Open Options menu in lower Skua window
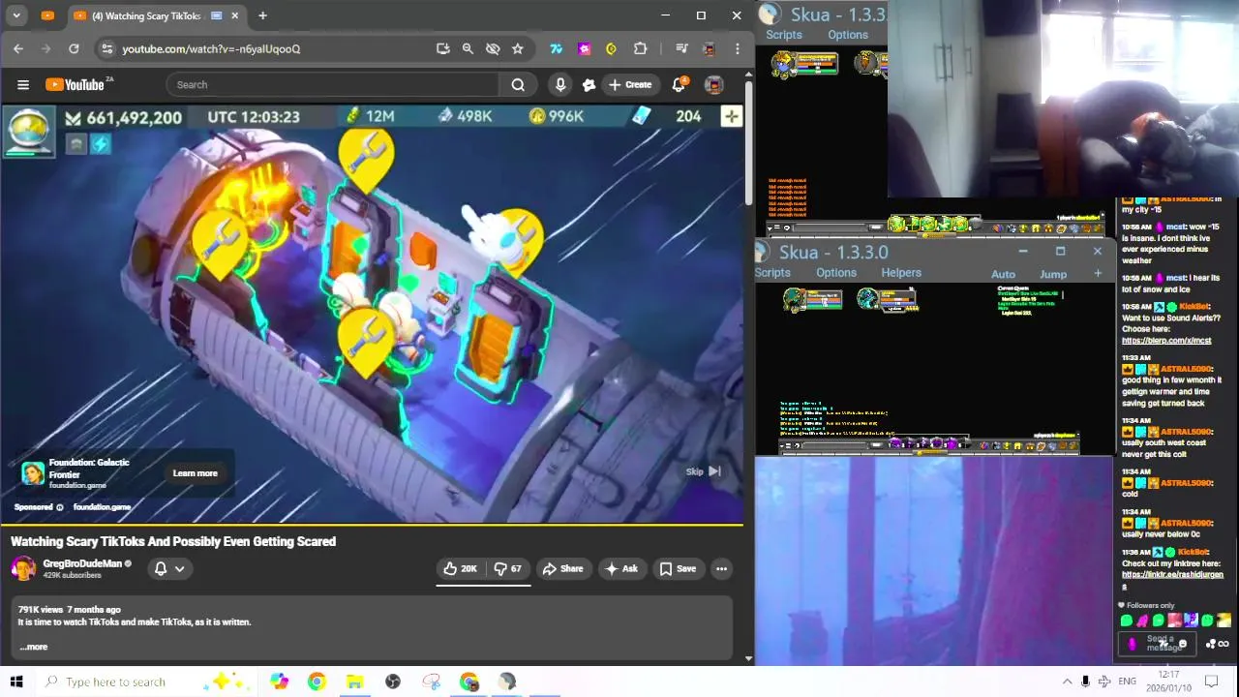The width and height of the screenshot is (1239, 697). point(836,273)
